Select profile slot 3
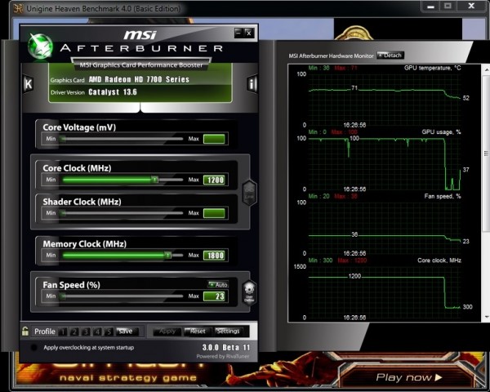This screenshot has height=392, width=490. [x=86, y=332]
